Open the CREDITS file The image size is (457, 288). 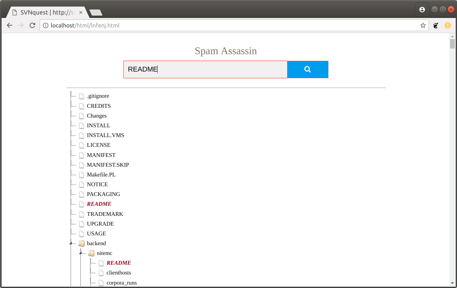pyautogui.click(x=99, y=106)
